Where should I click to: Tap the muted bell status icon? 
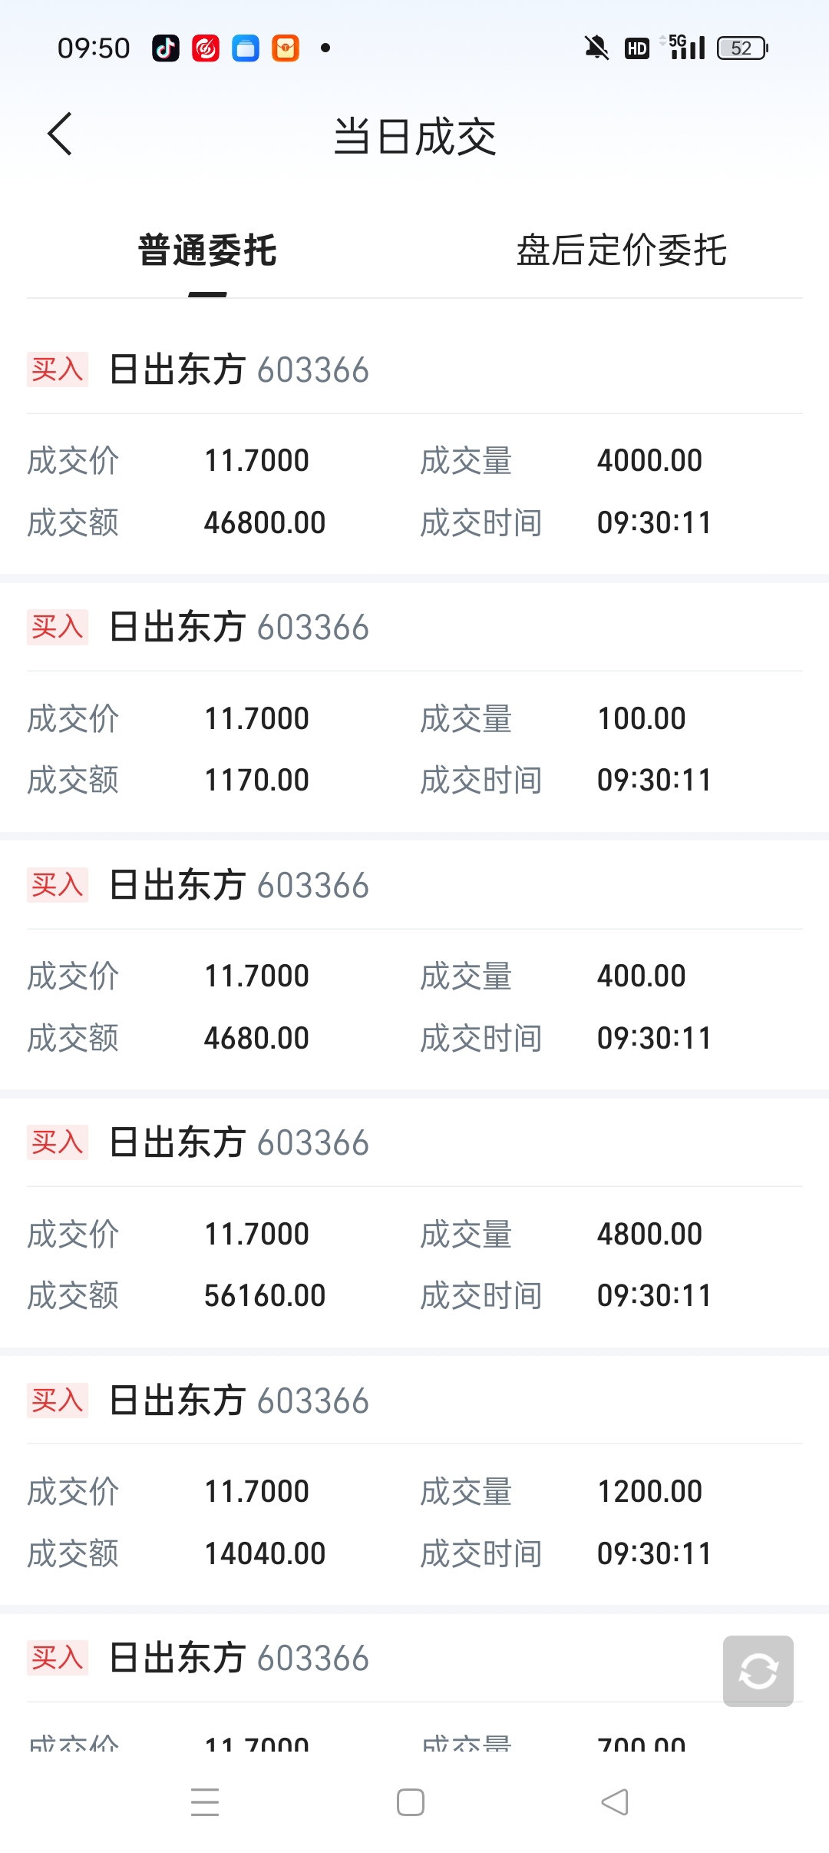coord(596,48)
